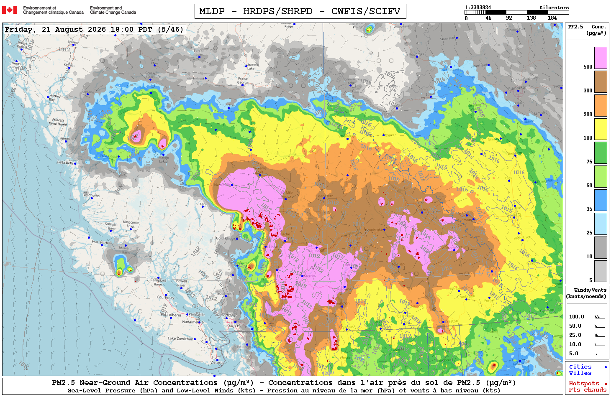Click the 50.0 knots wind barb symbol
The image size is (611, 397).
click(x=600, y=326)
